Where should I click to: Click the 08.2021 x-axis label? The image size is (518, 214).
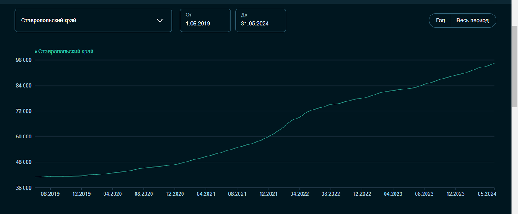click(x=237, y=194)
